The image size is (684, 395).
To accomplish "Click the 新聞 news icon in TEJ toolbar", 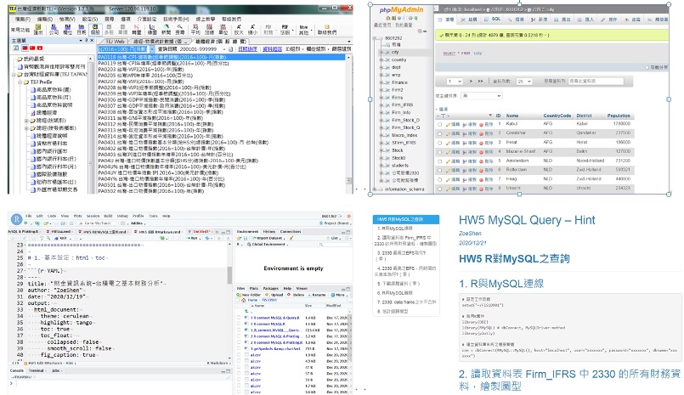I will pos(167,30).
